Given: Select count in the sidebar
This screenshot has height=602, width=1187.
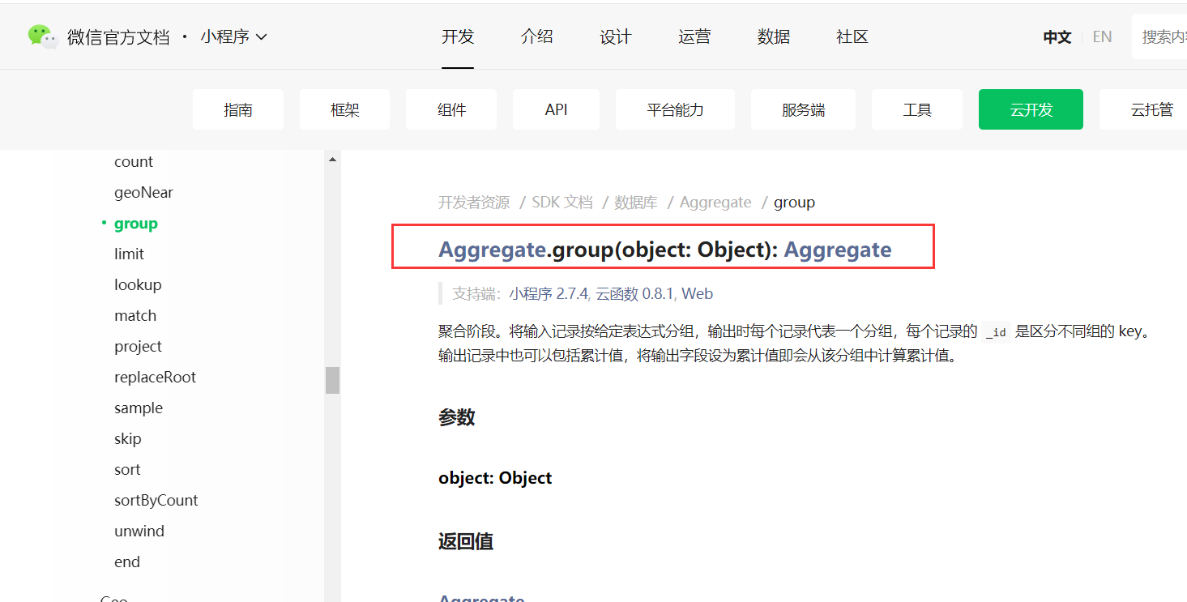Looking at the screenshot, I should click(x=134, y=162).
